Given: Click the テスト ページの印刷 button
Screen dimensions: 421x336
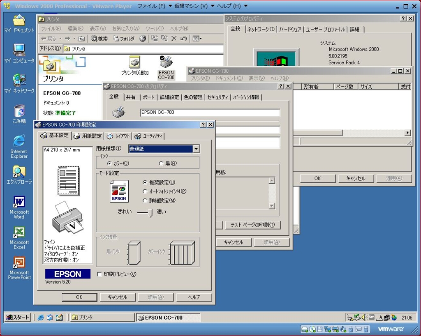Looking at the screenshot, I should (x=253, y=225).
